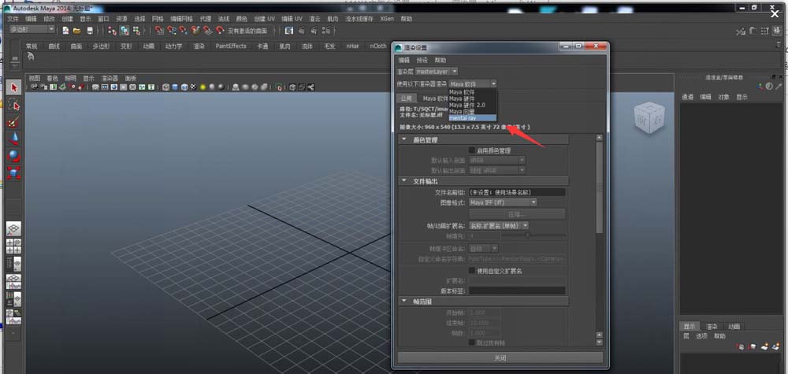
Task: Click the ViewCube in viewport
Action: (649, 117)
